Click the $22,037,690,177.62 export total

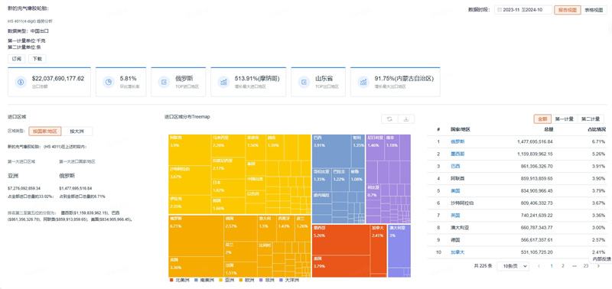coord(58,79)
